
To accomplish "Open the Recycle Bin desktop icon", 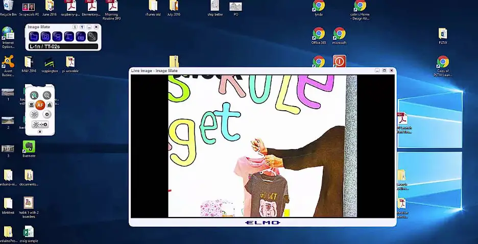I will (8, 8).
